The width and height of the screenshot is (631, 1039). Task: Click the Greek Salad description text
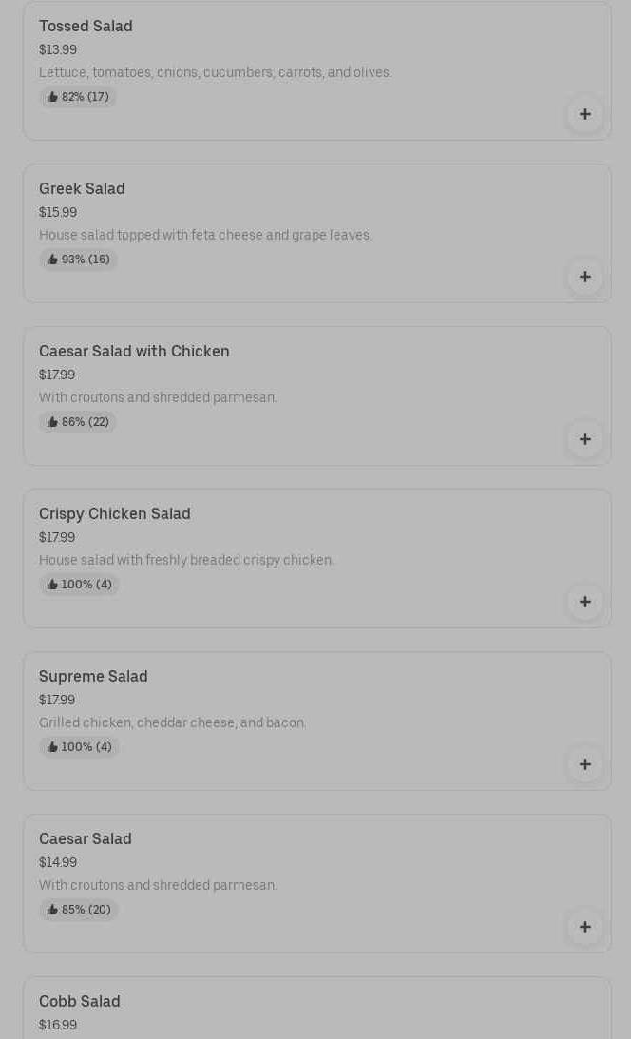[x=205, y=236]
